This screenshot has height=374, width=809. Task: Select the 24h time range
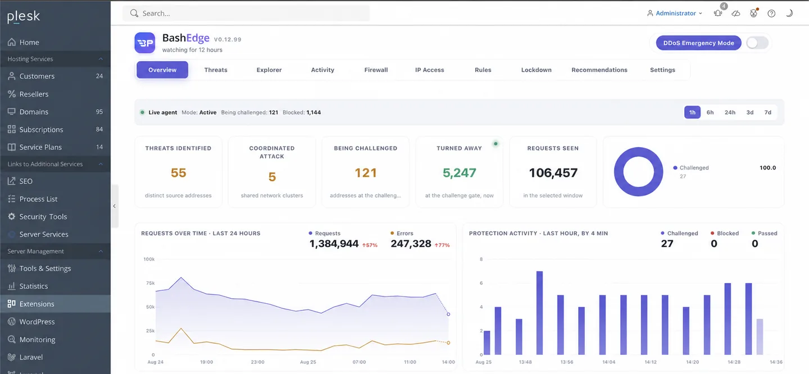[x=730, y=112]
